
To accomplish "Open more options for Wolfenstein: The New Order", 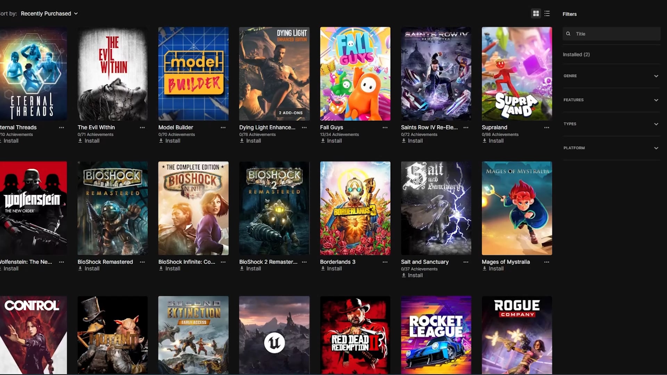I will 61,262.
